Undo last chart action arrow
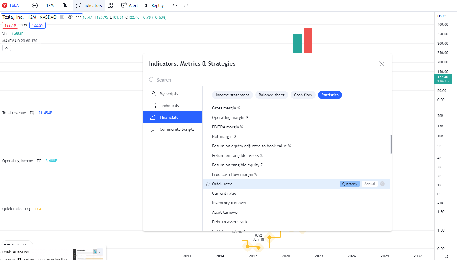 coord(175,5)
